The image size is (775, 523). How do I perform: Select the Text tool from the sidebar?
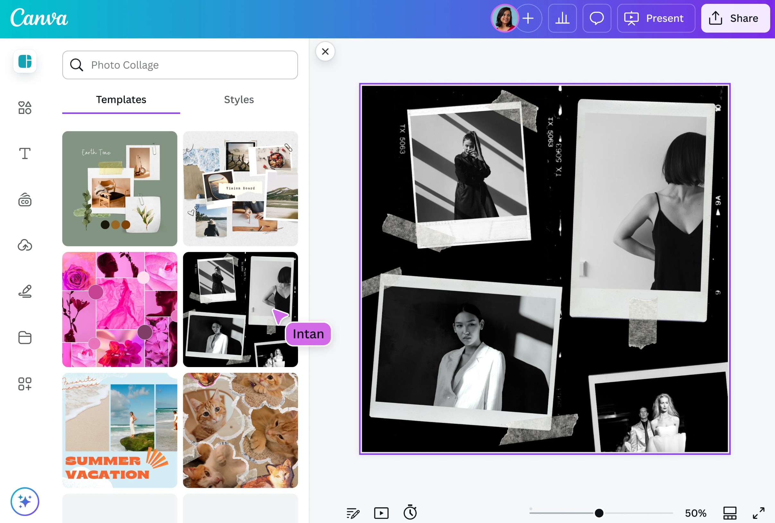coord(24,153)
